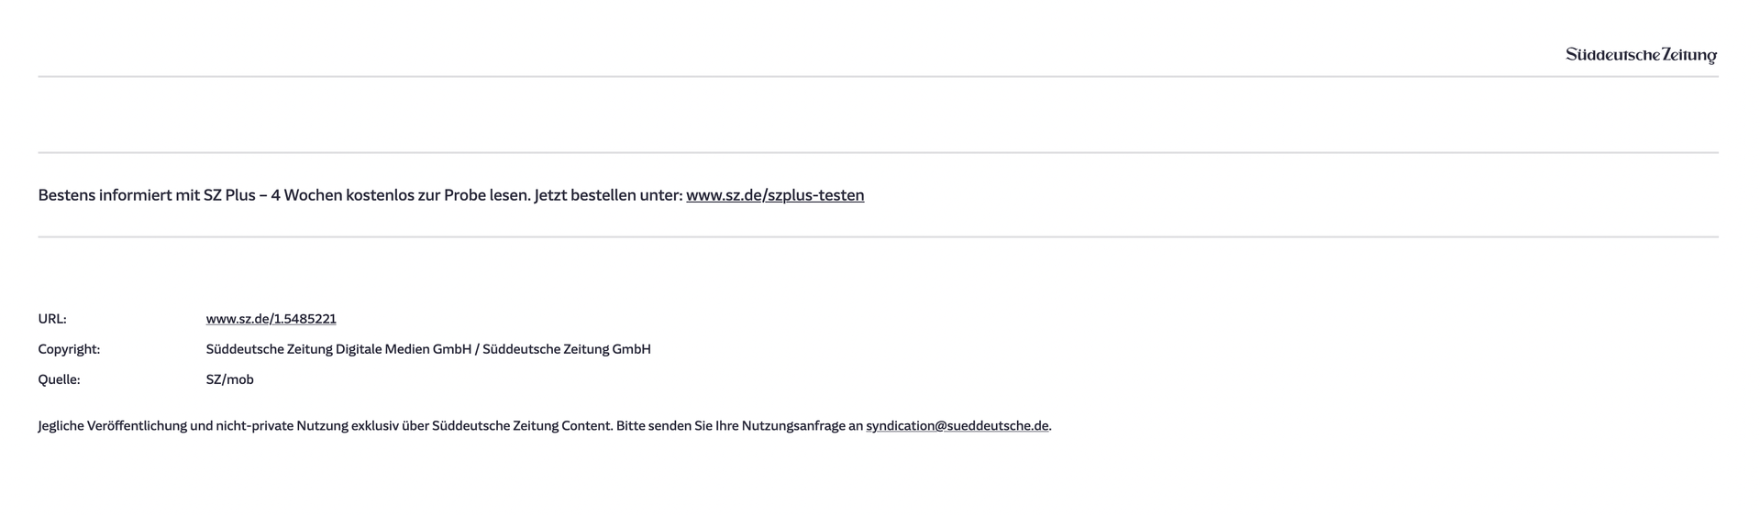Click the 'Quelle:' label

59,379
